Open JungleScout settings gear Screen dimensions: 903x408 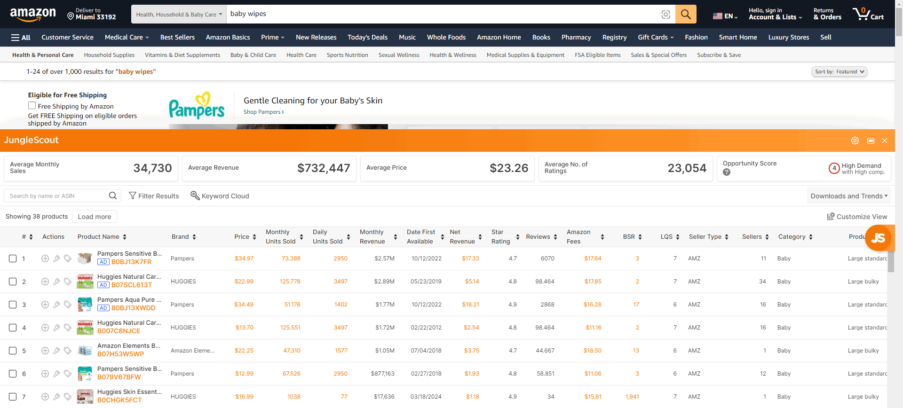(855, 141)
